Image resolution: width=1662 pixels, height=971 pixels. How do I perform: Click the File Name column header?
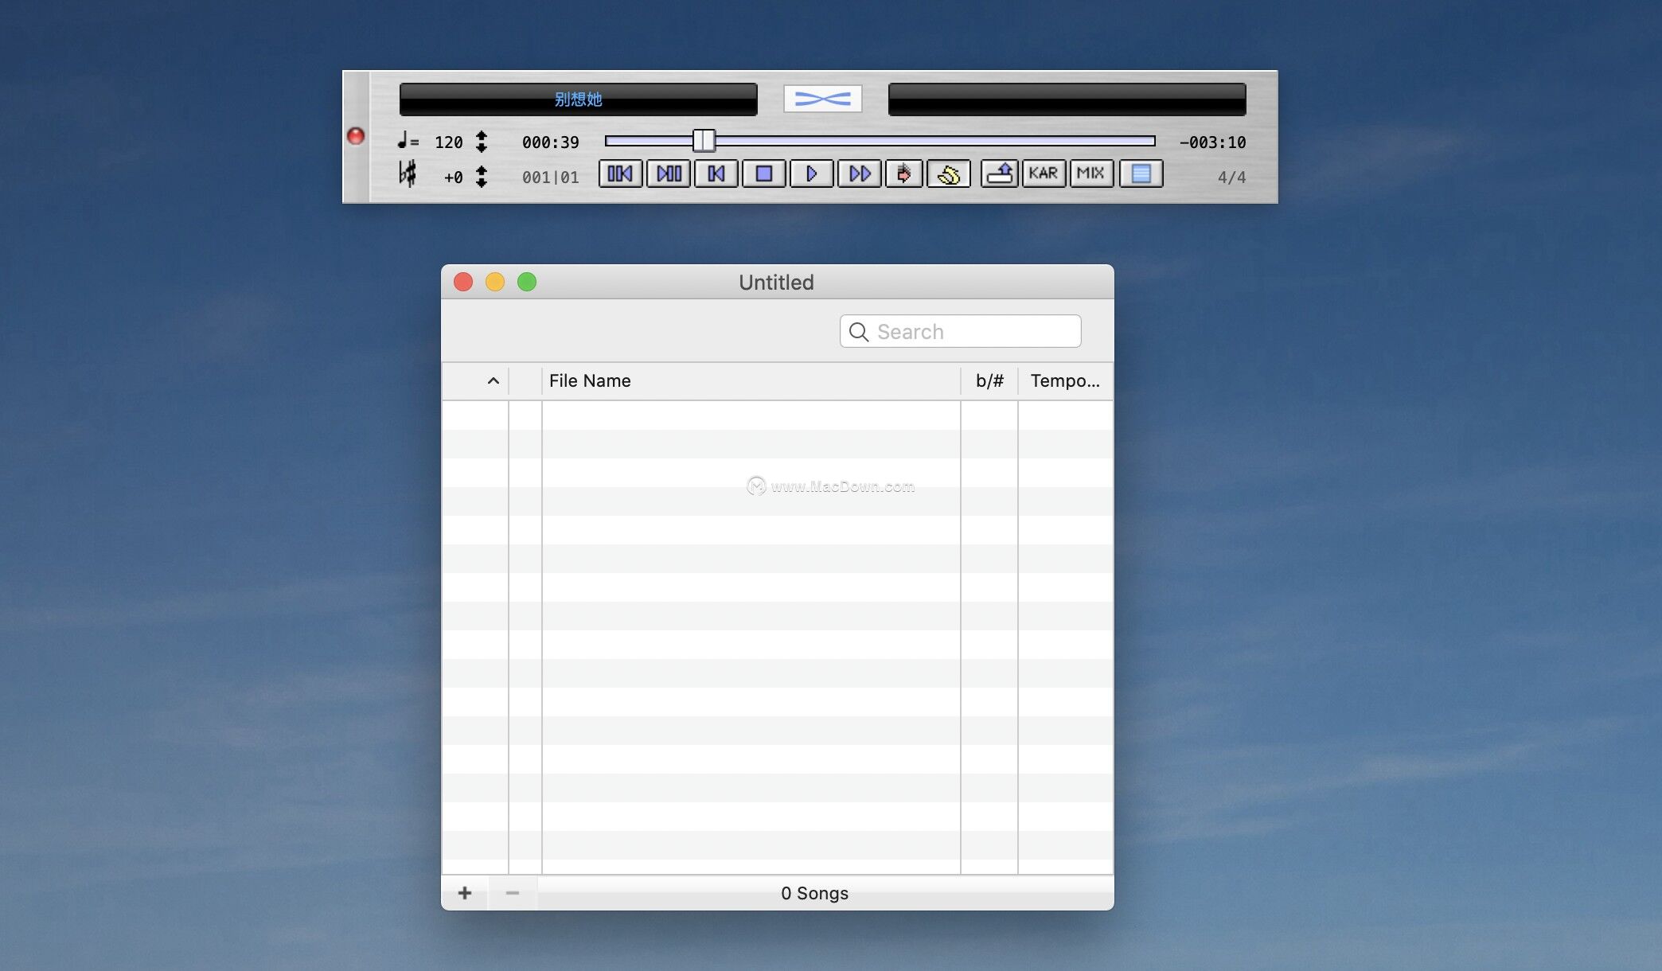click(589, 380)
